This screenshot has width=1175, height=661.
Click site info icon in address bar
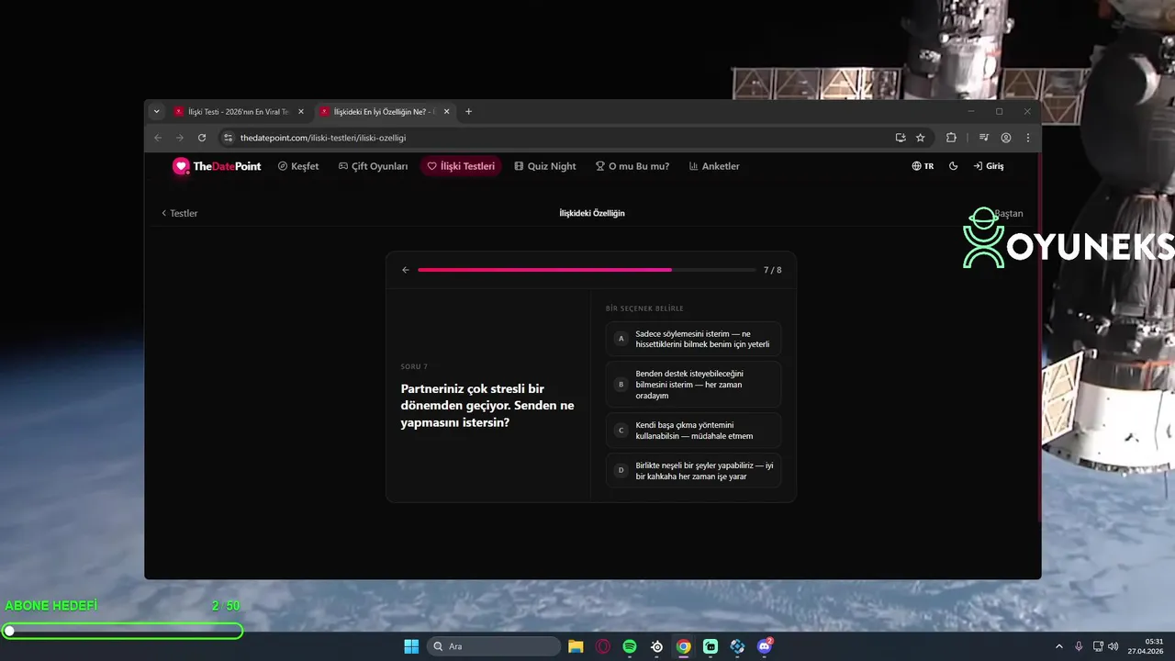click(x=229, y=138)
